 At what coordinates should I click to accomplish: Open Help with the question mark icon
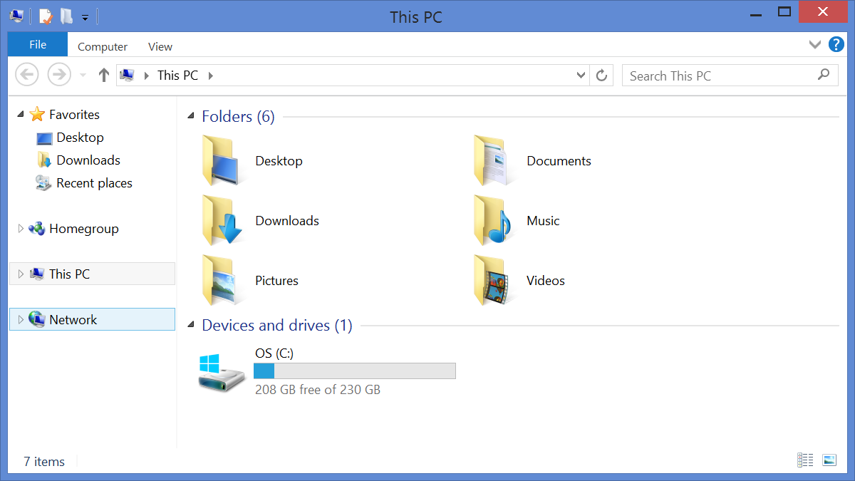(836, 46)
